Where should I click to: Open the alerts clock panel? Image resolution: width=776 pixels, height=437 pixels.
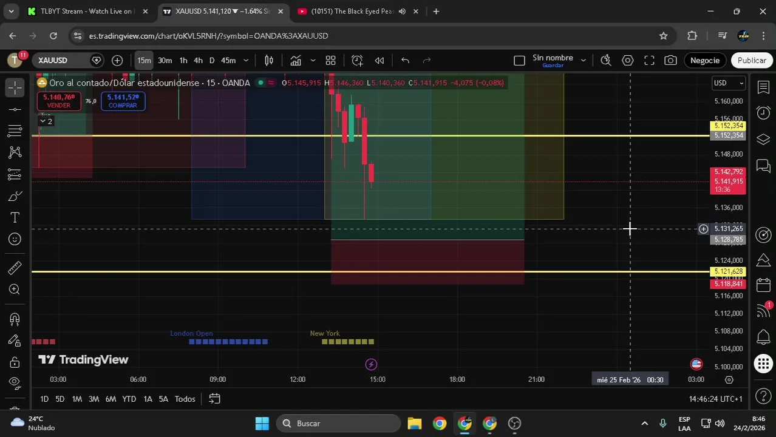[763, 112]
